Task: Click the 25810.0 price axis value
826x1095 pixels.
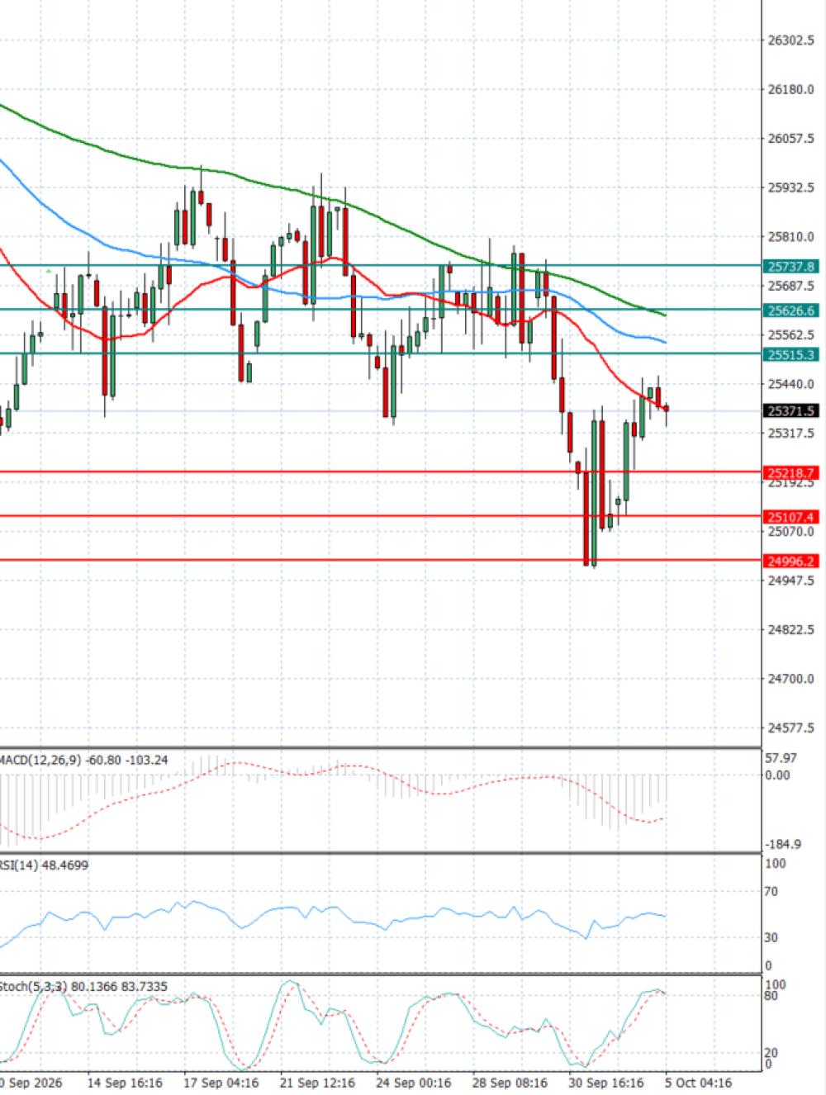Action: pyautogui.click(x=791, y=237)
